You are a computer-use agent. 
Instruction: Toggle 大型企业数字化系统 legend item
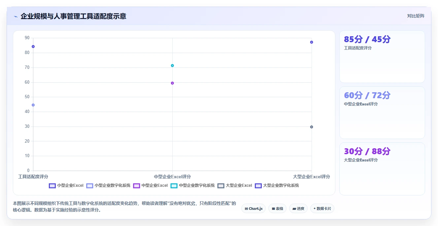277,185
